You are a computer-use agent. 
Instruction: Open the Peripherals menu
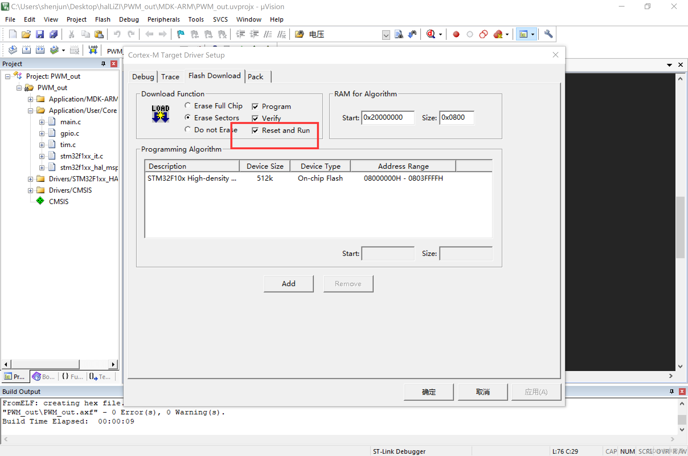[163, 19]
